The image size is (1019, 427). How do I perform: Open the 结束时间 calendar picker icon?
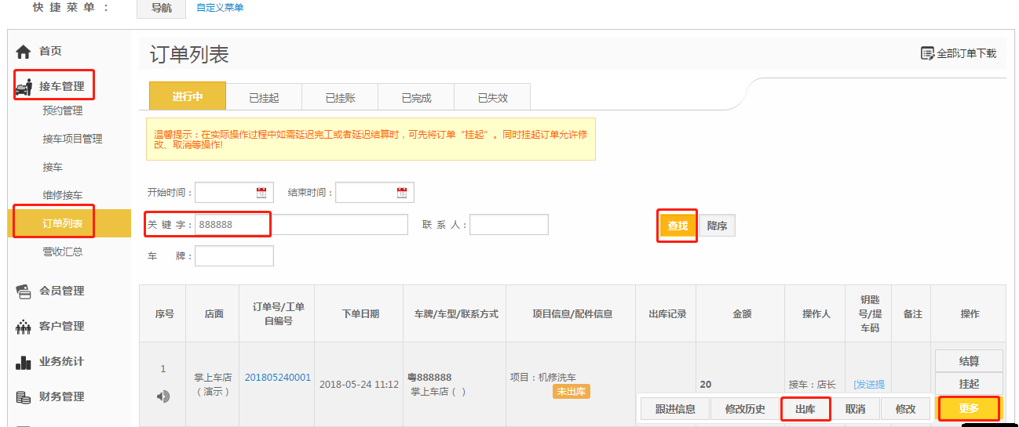pyautogui.click(x=402, y=193)
